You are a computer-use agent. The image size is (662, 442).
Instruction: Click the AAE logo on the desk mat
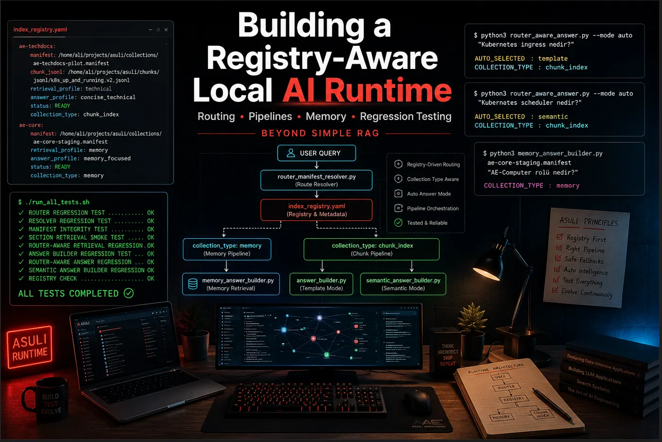[428, 423]
